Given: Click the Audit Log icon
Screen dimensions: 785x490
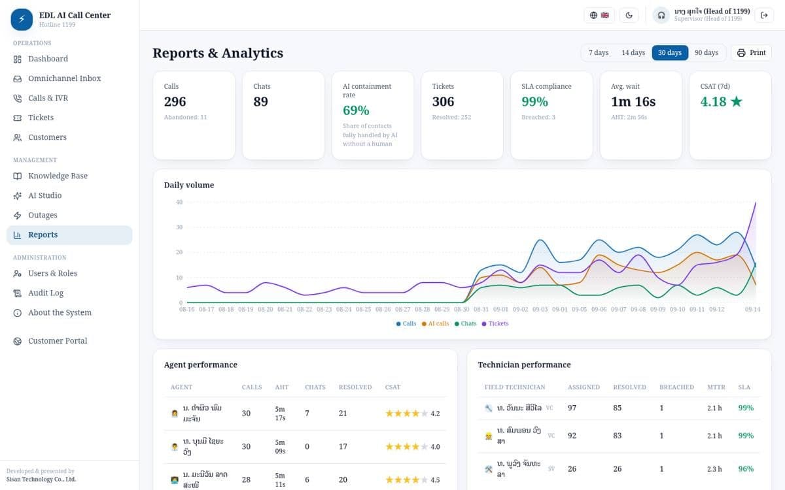Looking at the screenshot, I should [x=18, y=293].
